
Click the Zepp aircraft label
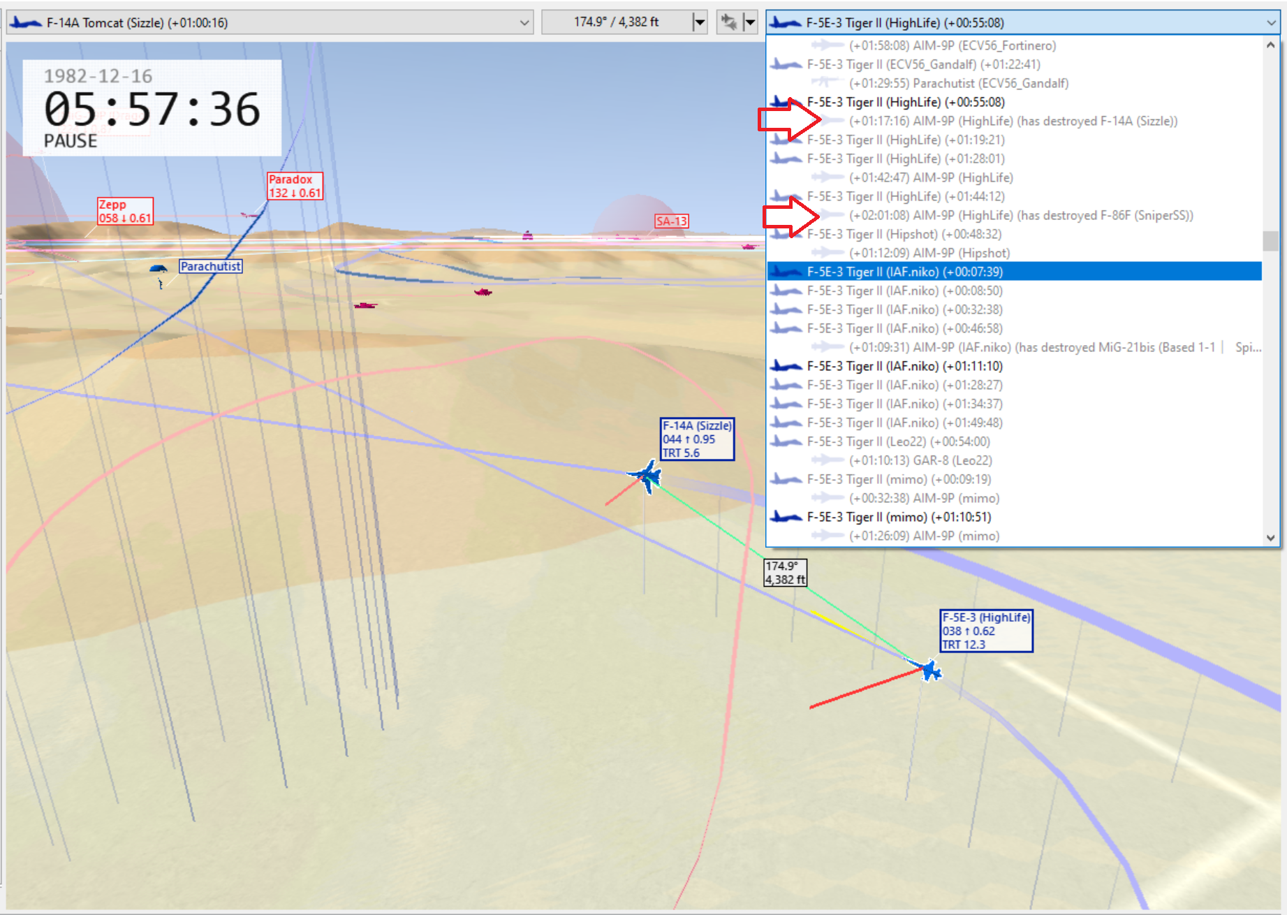pos(125,211)
